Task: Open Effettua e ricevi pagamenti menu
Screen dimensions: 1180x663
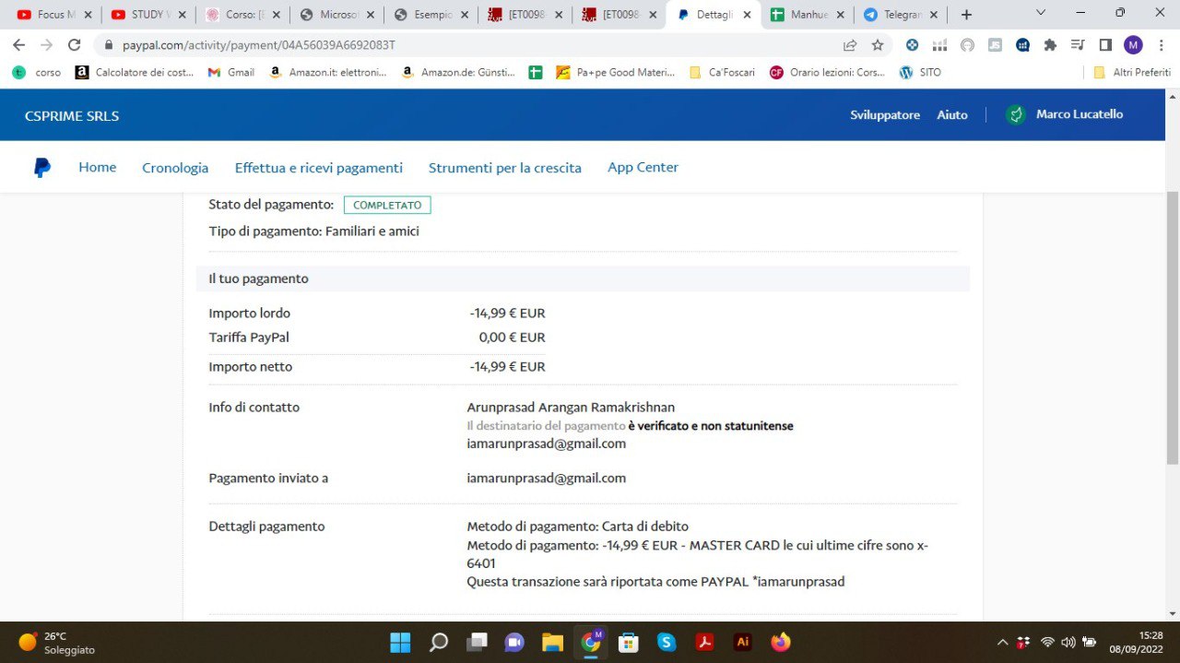Action: click(318, 168)
